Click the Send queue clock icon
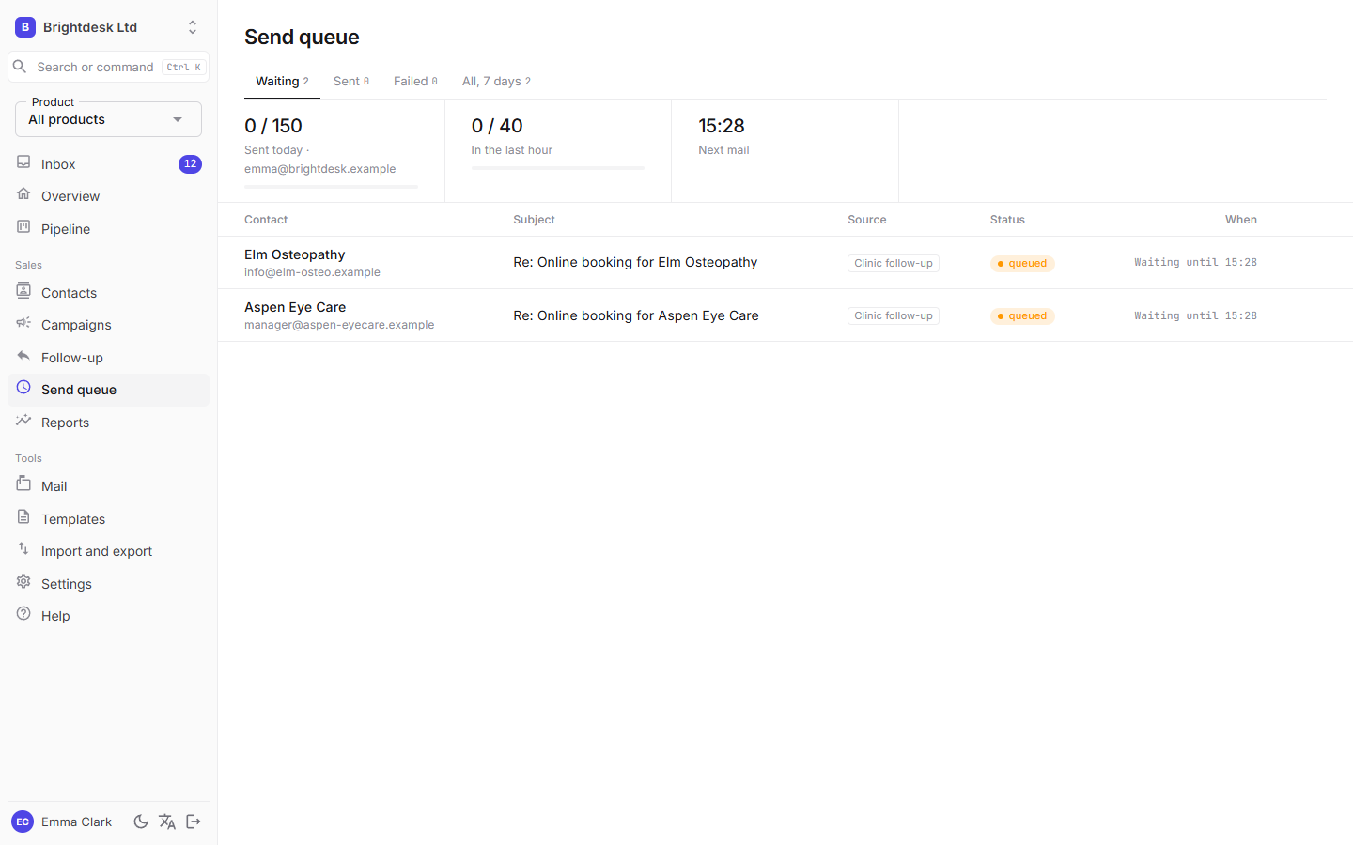Image resolution: width=1353 pixels, height=845 pixels. click(x=23, y=388)
